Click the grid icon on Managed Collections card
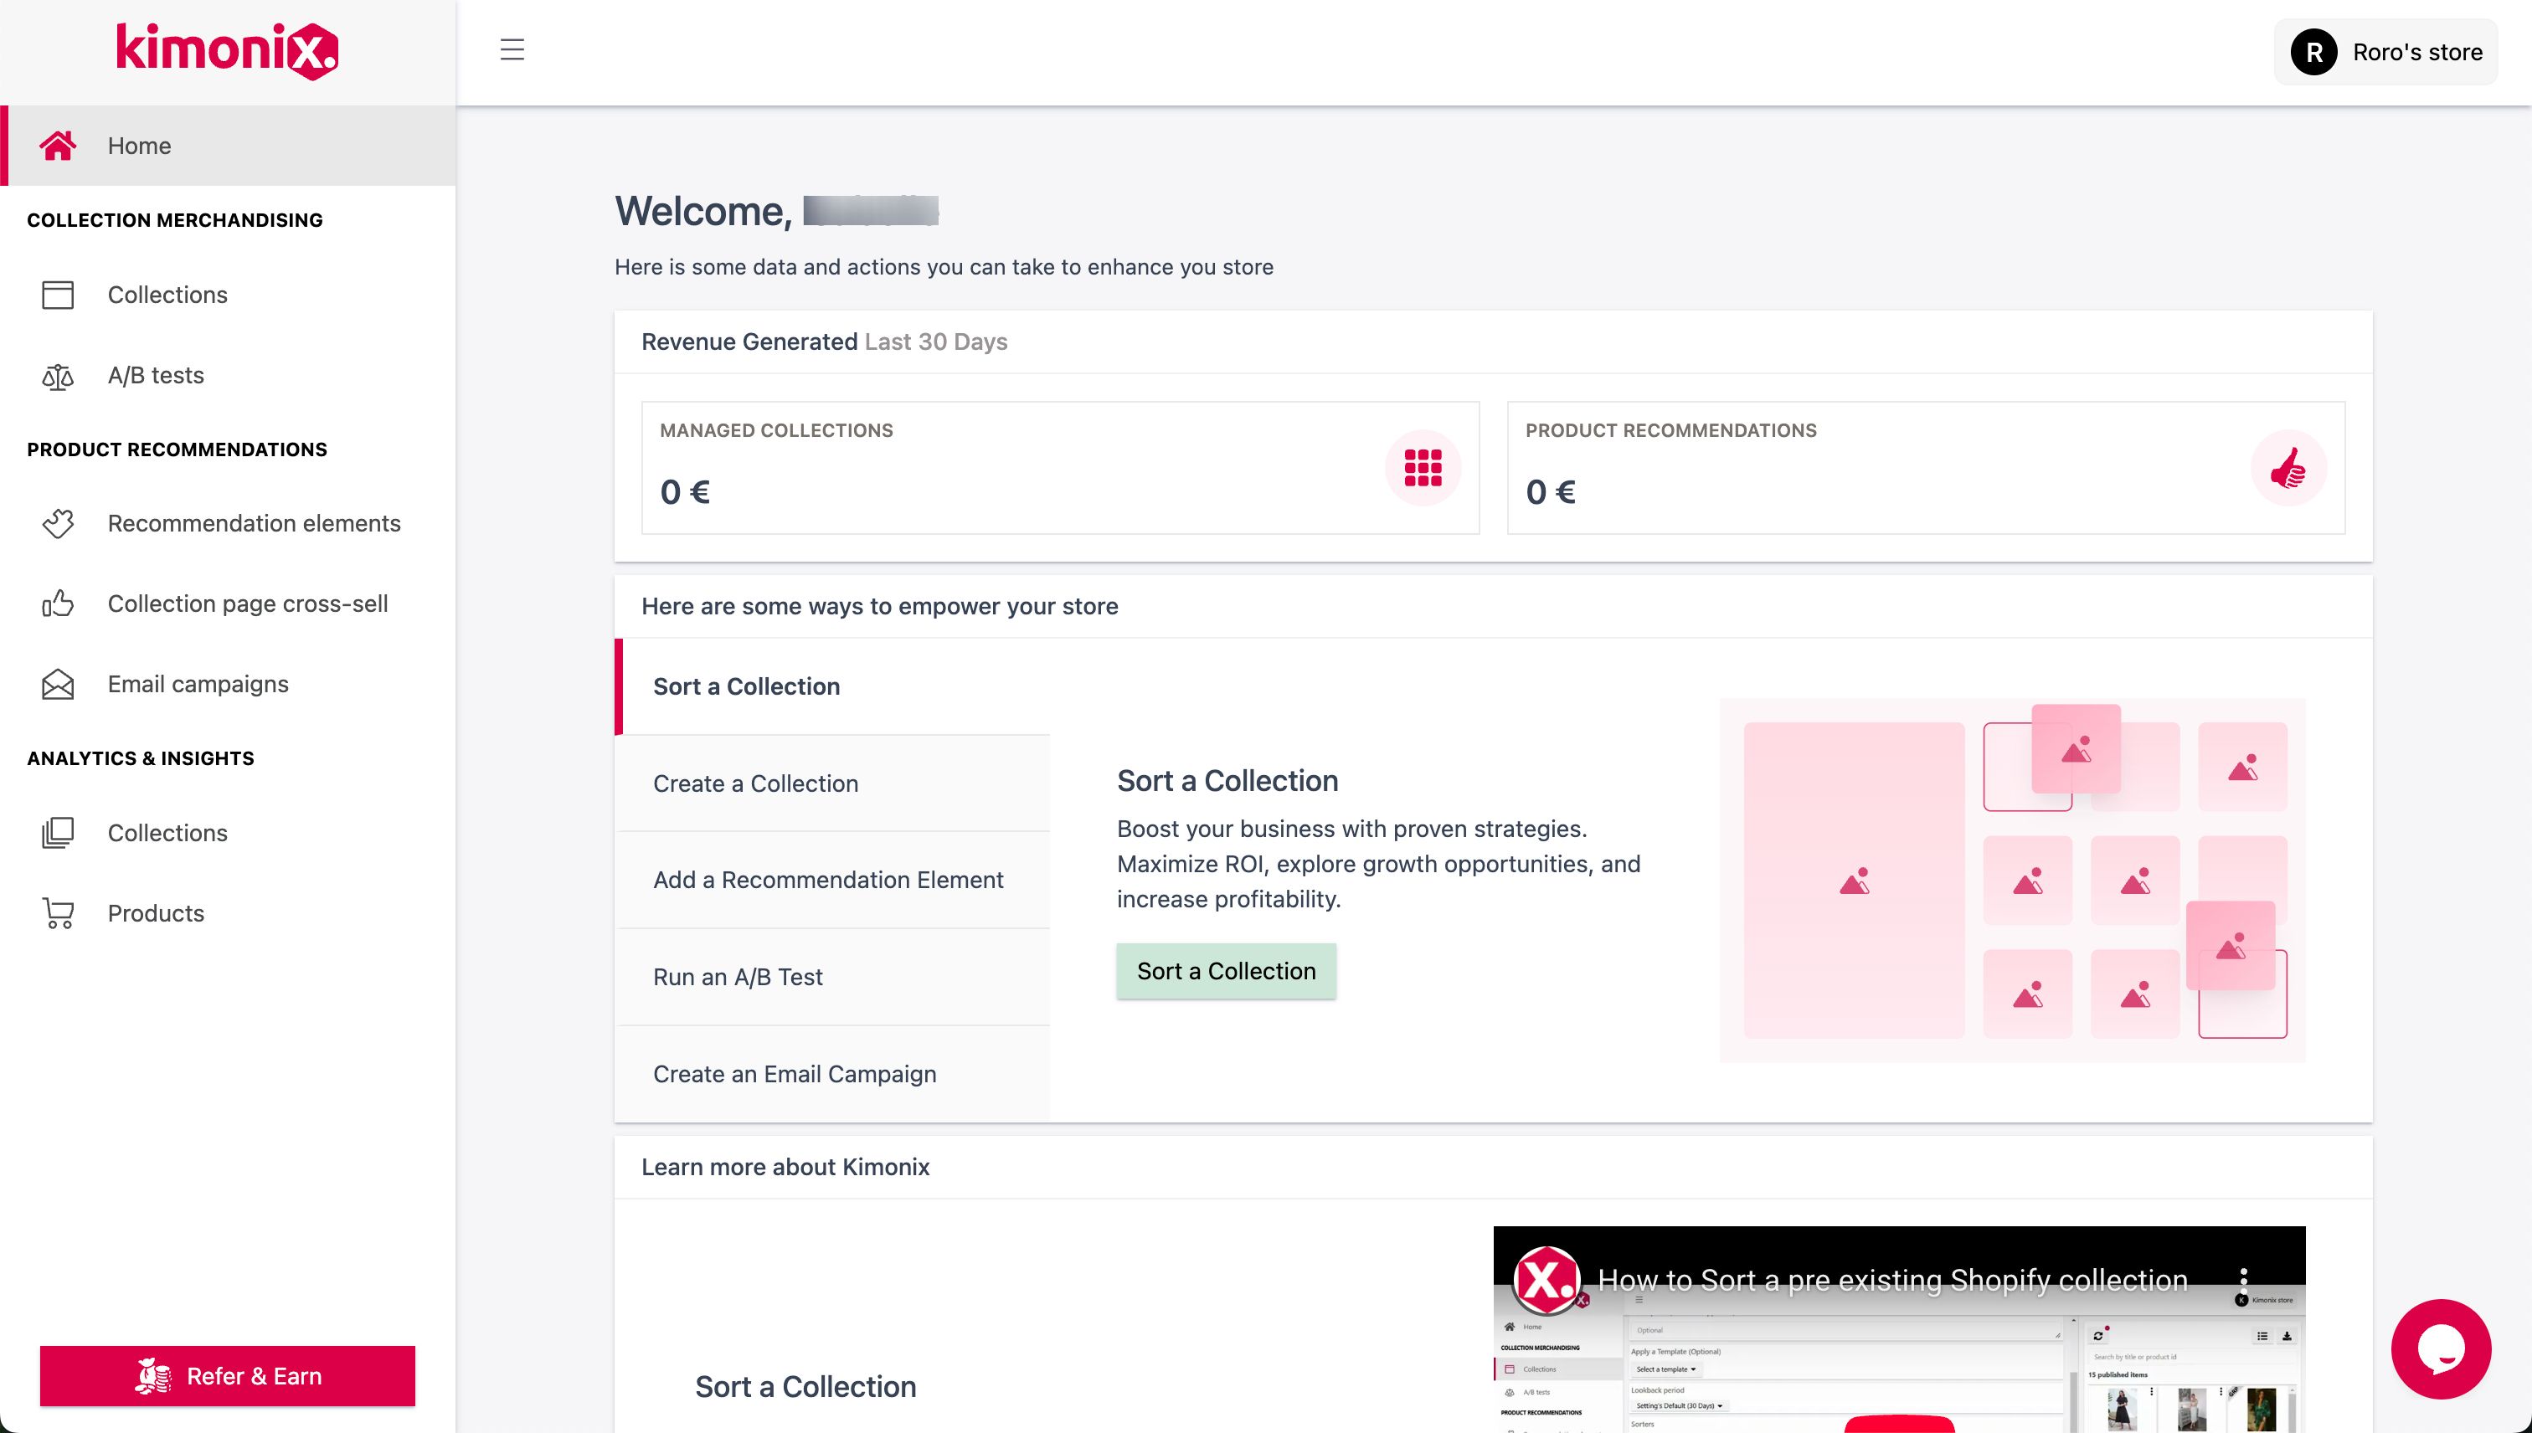 tap(1423, 468)
